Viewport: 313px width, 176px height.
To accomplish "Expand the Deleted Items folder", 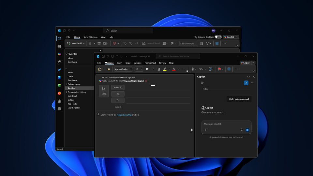I will 67,84.
